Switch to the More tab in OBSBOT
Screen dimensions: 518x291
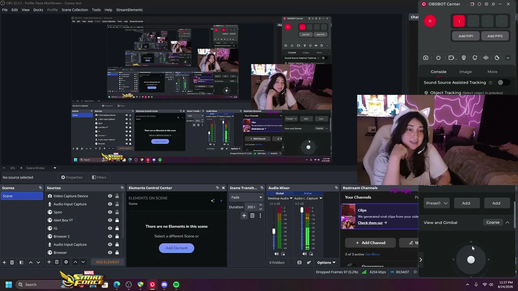coord(493,72)
